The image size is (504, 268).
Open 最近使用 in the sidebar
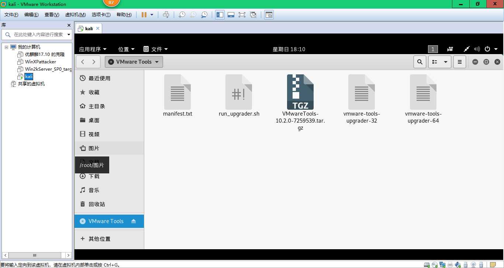click(109, 78)
